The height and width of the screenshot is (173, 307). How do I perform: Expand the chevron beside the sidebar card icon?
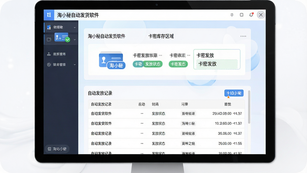coord(75,40)
